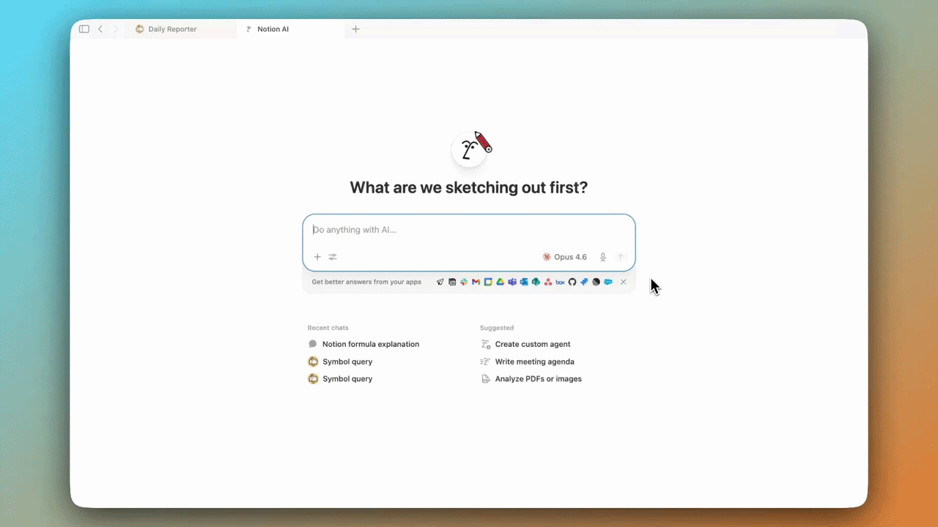The image size is (938, 527).
Task: Connect the Microsoft Teams app icon
Action: (512, 282)
